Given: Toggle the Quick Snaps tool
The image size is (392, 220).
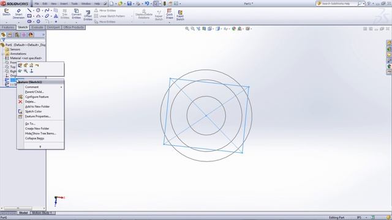Looking at the screenshot, I should 169,14.
